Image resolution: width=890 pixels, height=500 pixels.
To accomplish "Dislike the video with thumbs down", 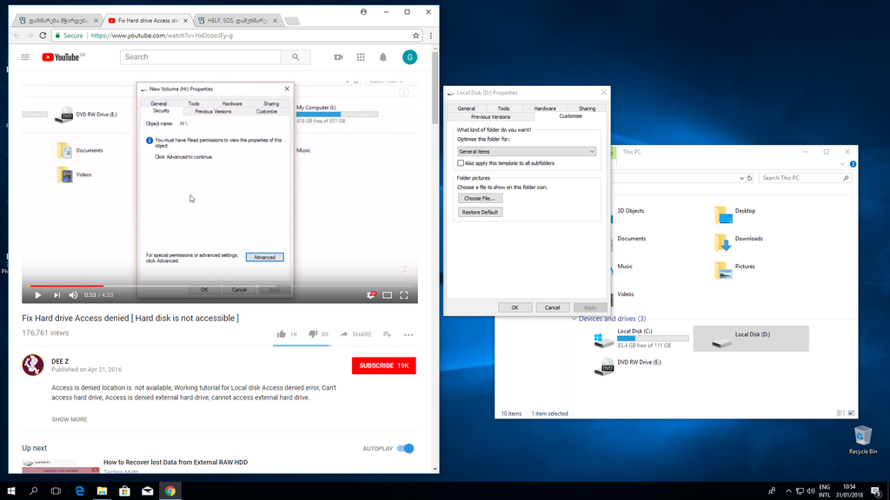I will click(x=313, y=334).
